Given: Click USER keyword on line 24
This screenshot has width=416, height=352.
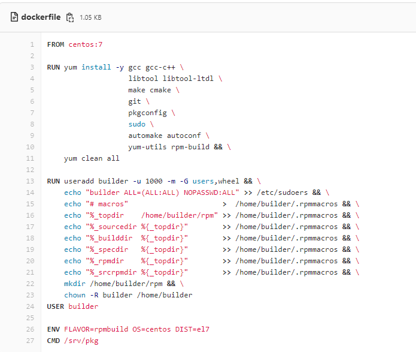Looking at the screenshot, I should click(56, 306).
